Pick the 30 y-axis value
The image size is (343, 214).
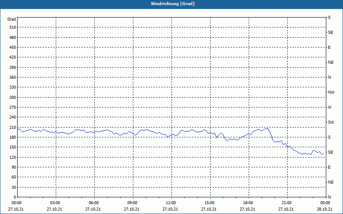click(14, 187)
